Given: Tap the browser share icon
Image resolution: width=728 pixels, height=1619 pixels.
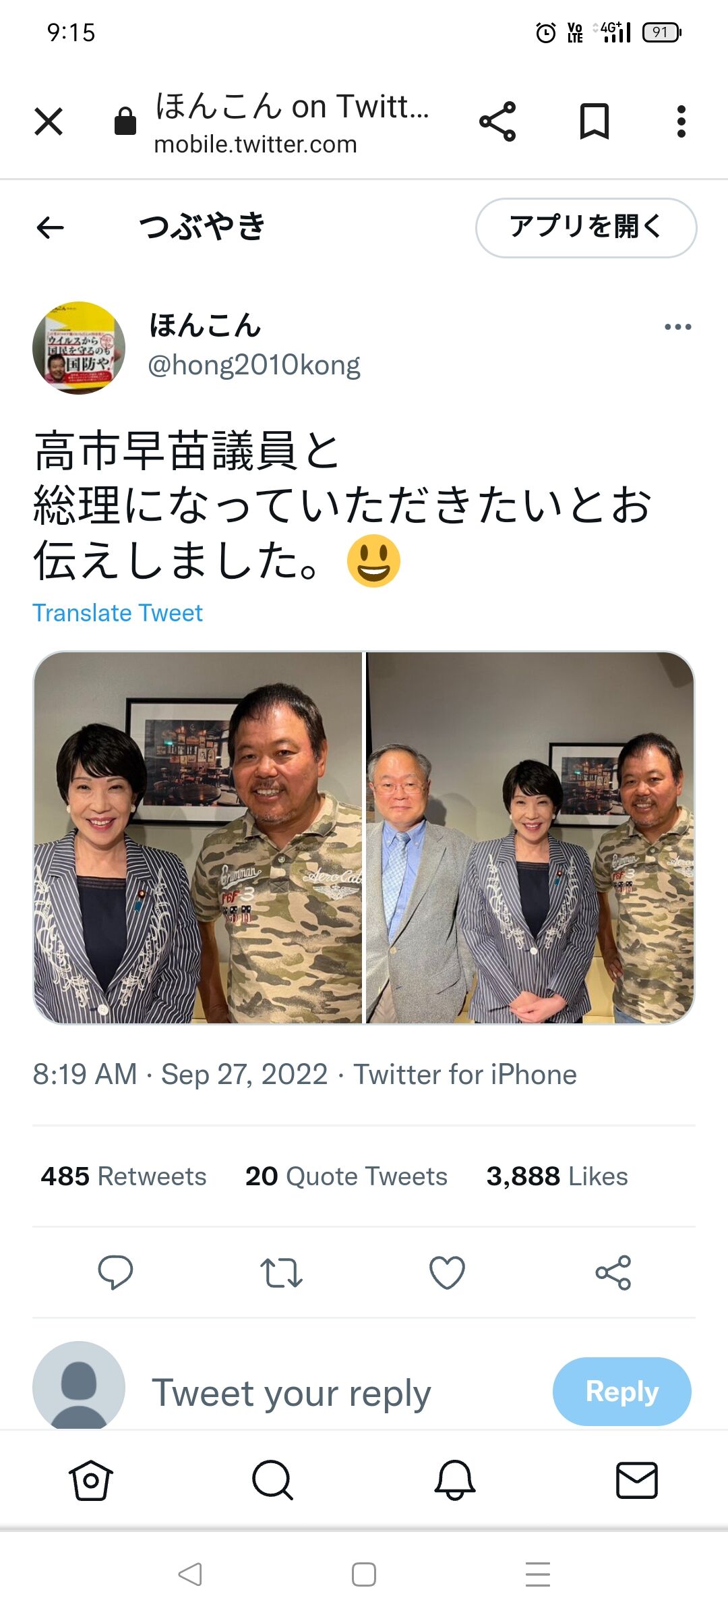Looking at the screenshot, I should click(497, 121).
